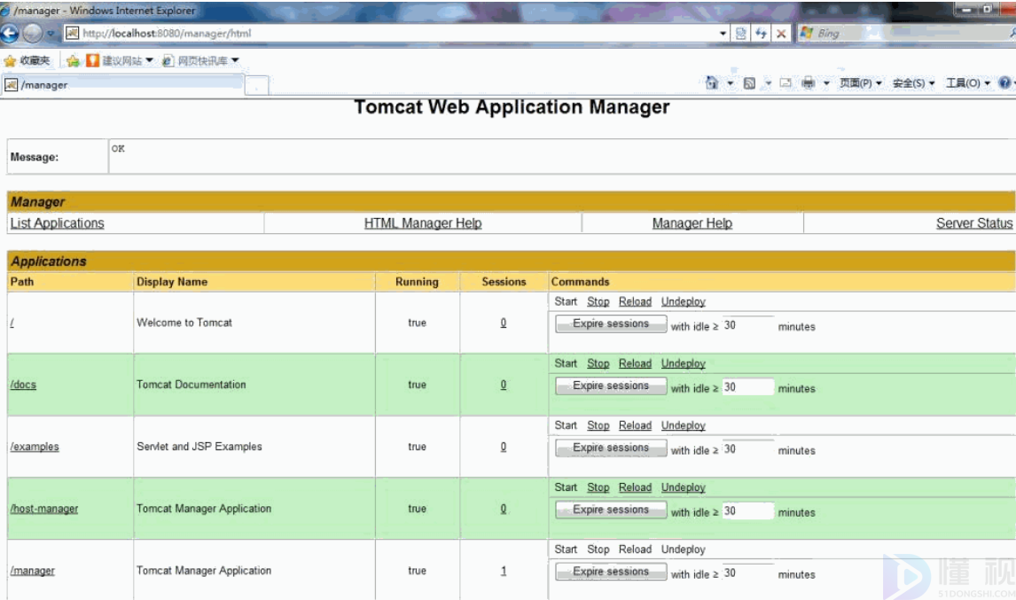This screenshot has width=1016, height=600.
Task: Click idle minutes field in /docs row
Action: (x=747, y=387)
